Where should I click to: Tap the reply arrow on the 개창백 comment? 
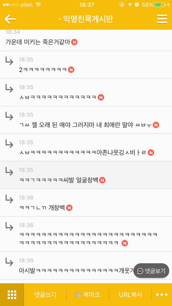(9, 199)
